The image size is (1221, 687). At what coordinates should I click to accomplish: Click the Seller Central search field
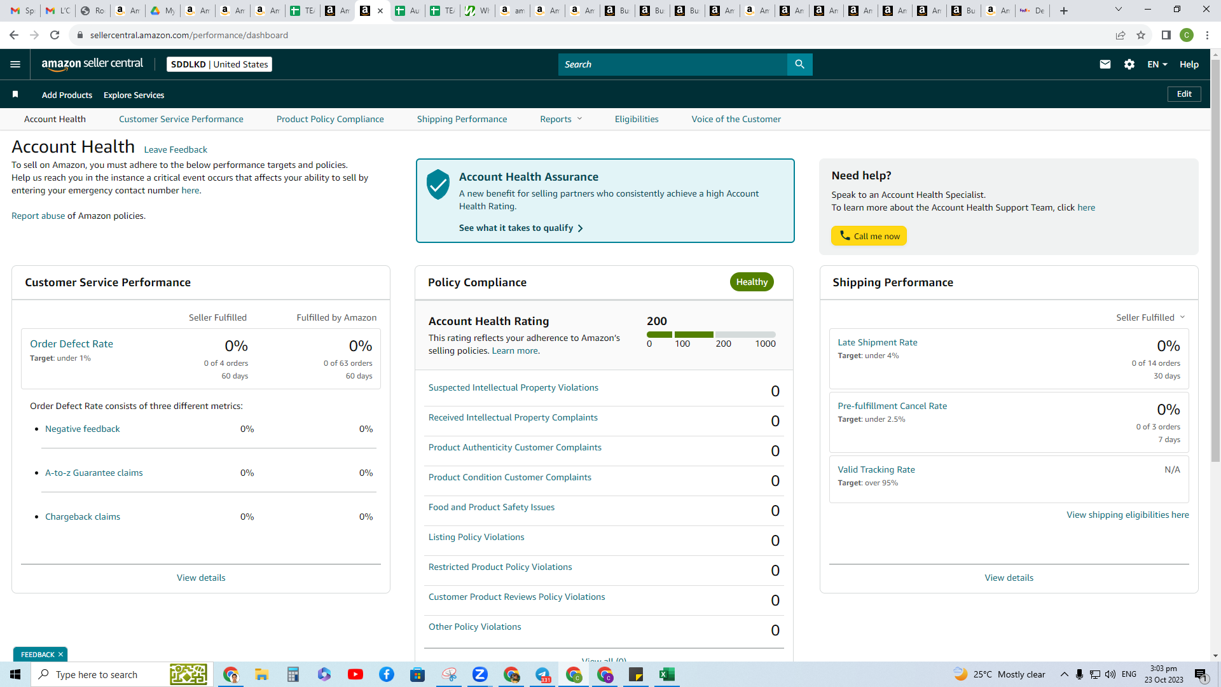[673, 64]
